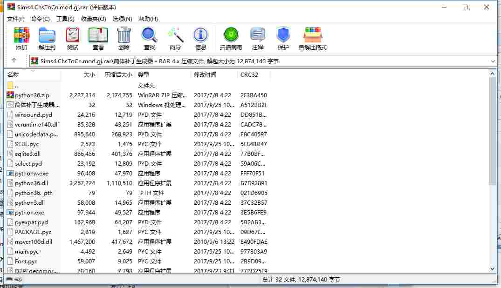Sort by CRC32 column header
The image size is (501, 288).
(254, 74)
